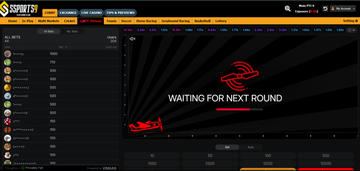Unmute the game sound speaker icon
360x171 pixels.
click(x=133, y=39)
